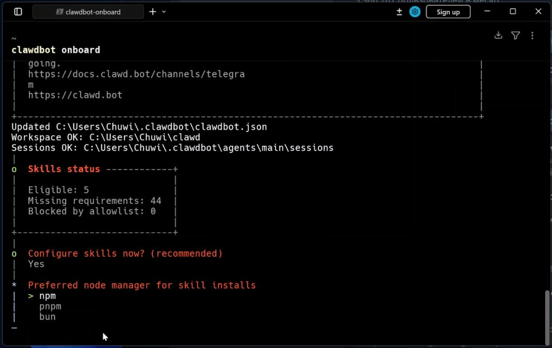Open the docs.clawd.bot telegram channel link
Screen dimensions: 552x348
coord(136,74)
